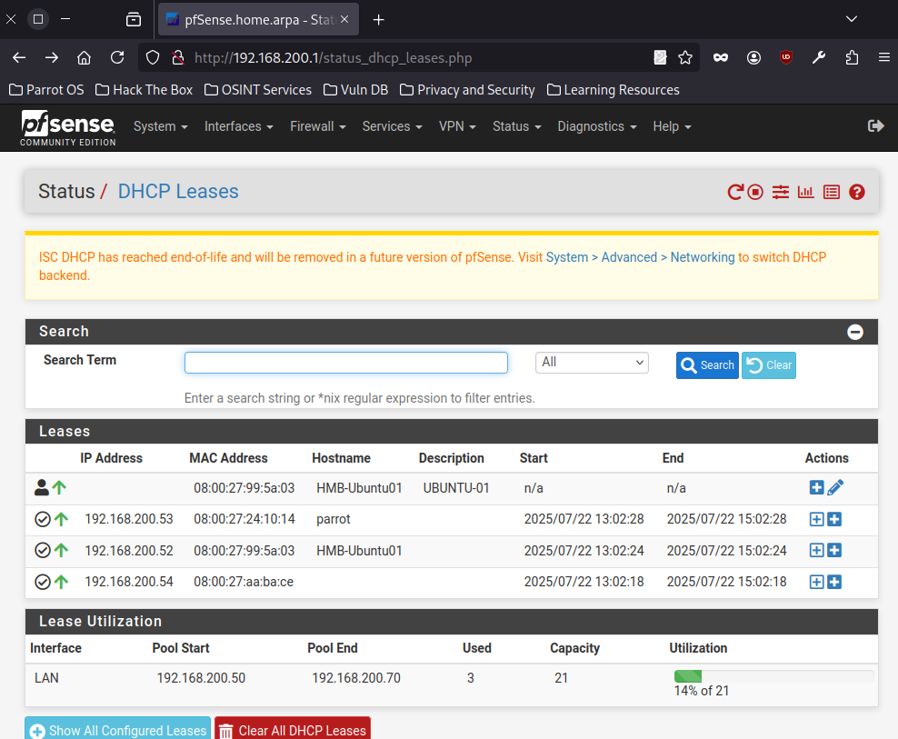Screen dimensions: 898x739
Task: Click the red help question mark icon
Action: 856,192
